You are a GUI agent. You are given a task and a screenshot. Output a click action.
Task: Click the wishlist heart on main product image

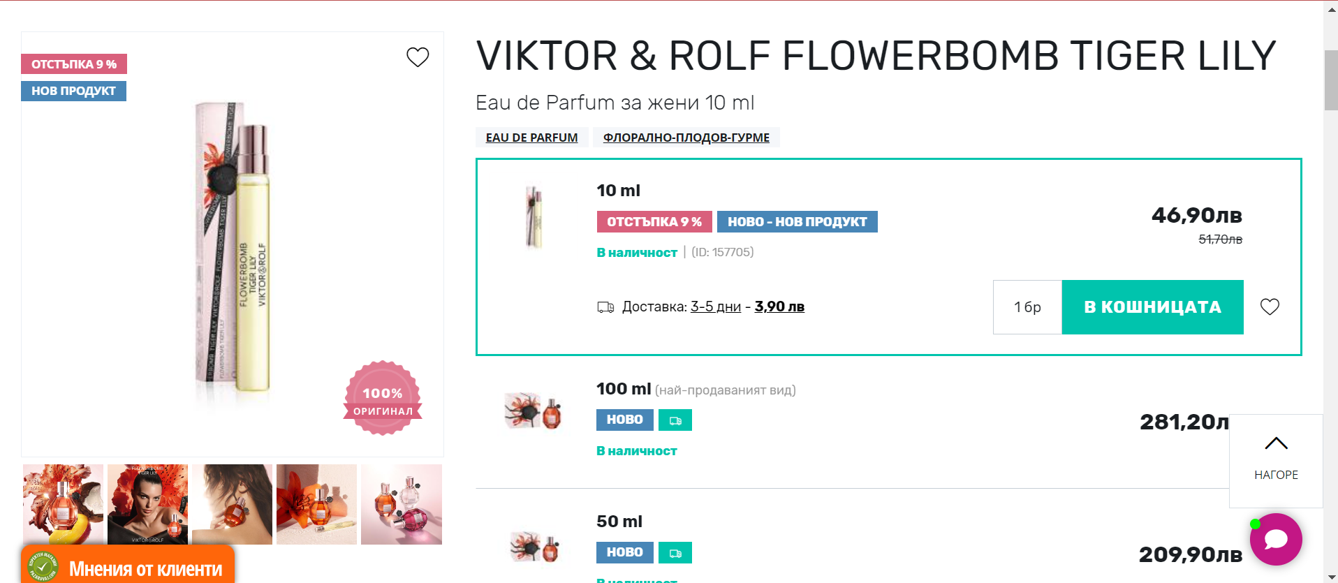click(418, 57)
